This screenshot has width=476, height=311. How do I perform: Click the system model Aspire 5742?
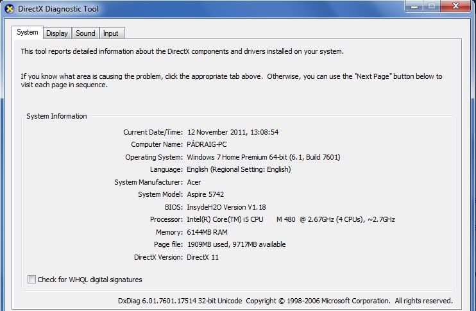[205, 194]
